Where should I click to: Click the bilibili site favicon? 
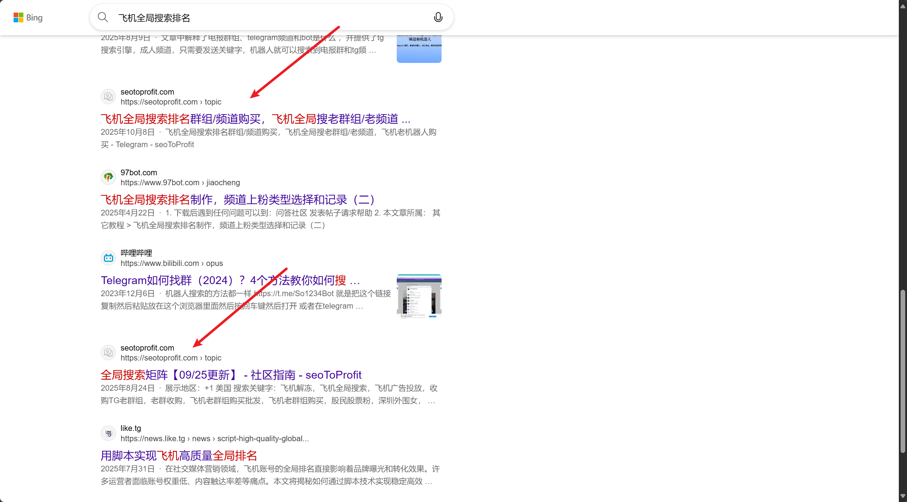point(109,258)
